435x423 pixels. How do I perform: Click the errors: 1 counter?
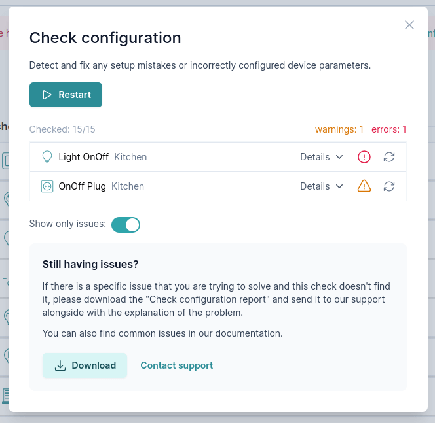(389, 129)
